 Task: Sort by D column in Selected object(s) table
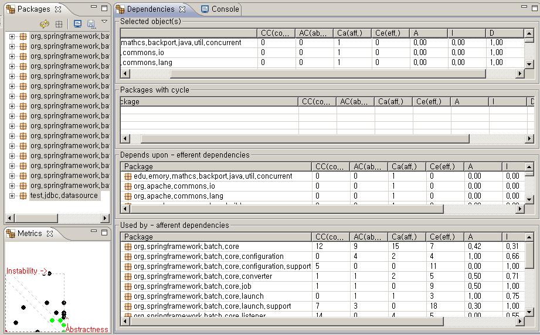(505, 33)
